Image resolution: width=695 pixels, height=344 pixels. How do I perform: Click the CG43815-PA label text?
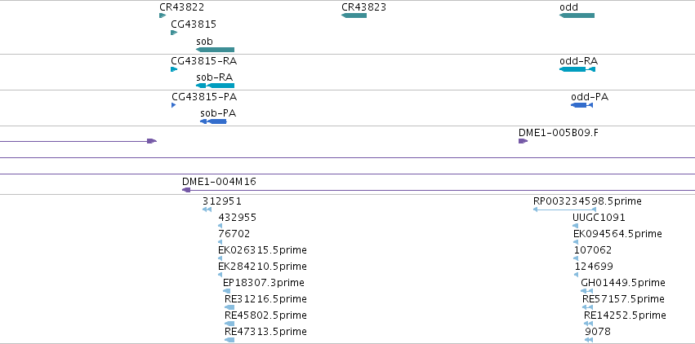(x=204, y=97)
